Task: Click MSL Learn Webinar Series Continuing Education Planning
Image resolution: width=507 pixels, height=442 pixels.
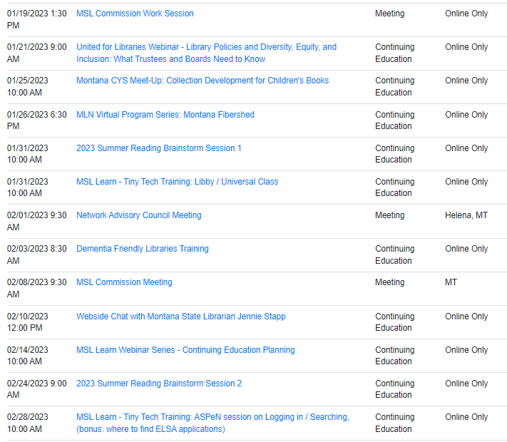Action: click(185, 350)
